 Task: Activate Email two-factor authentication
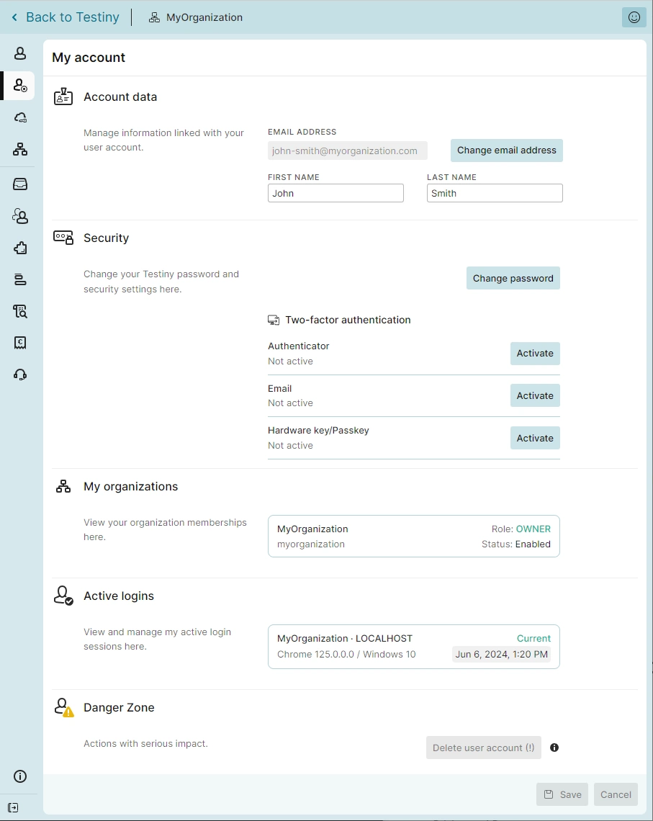(x=535, y=395)
